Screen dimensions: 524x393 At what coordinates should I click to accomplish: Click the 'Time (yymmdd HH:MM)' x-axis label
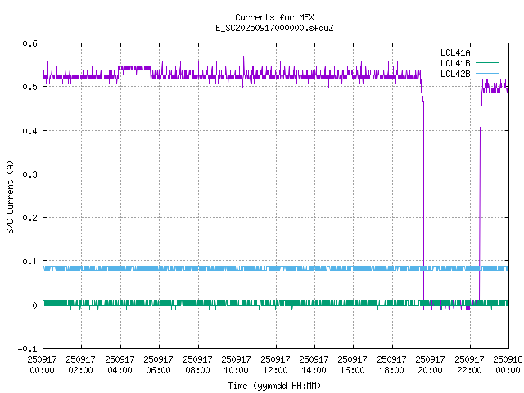(273, 385)
